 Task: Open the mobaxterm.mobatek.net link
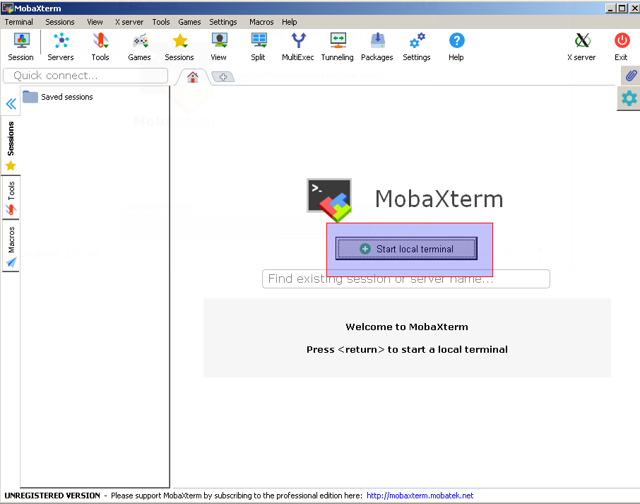click(x=420, y=496)
